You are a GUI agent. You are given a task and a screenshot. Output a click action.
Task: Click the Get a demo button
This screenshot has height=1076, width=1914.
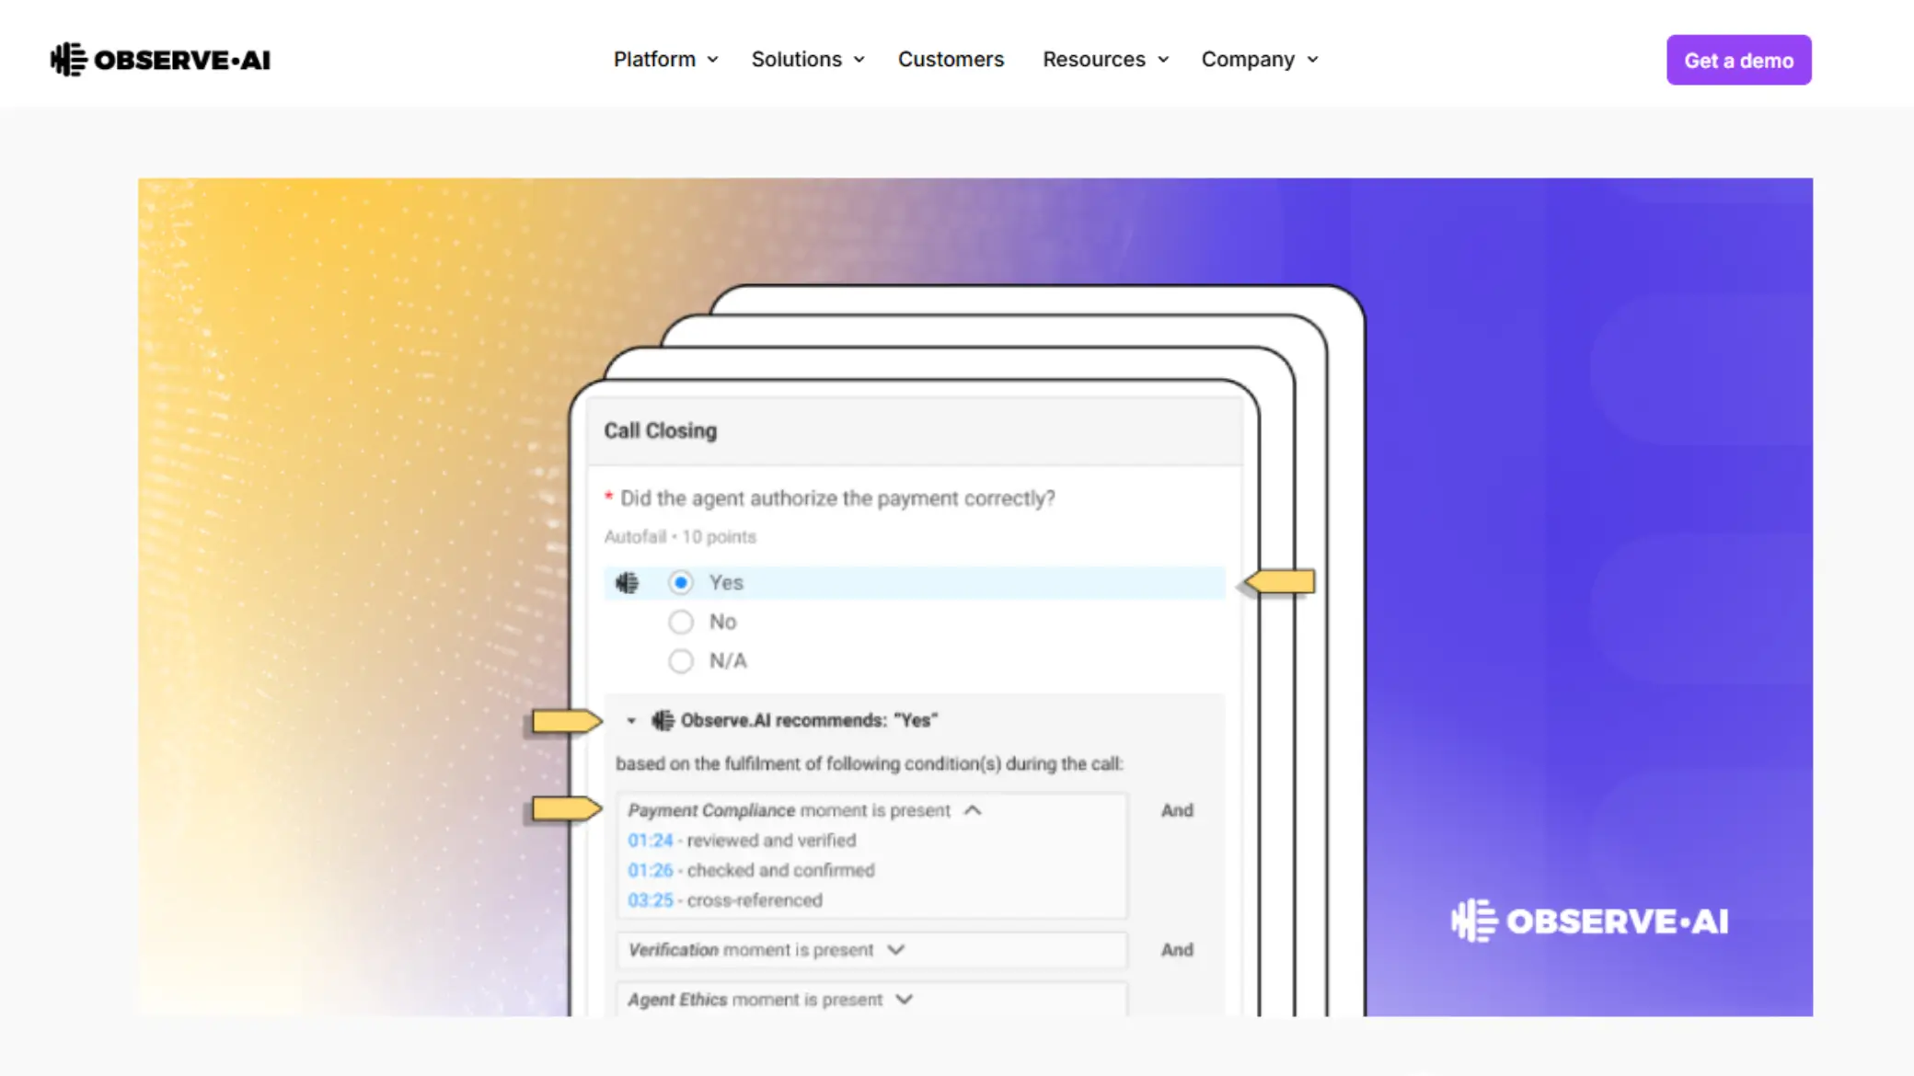coord(1738,59)
